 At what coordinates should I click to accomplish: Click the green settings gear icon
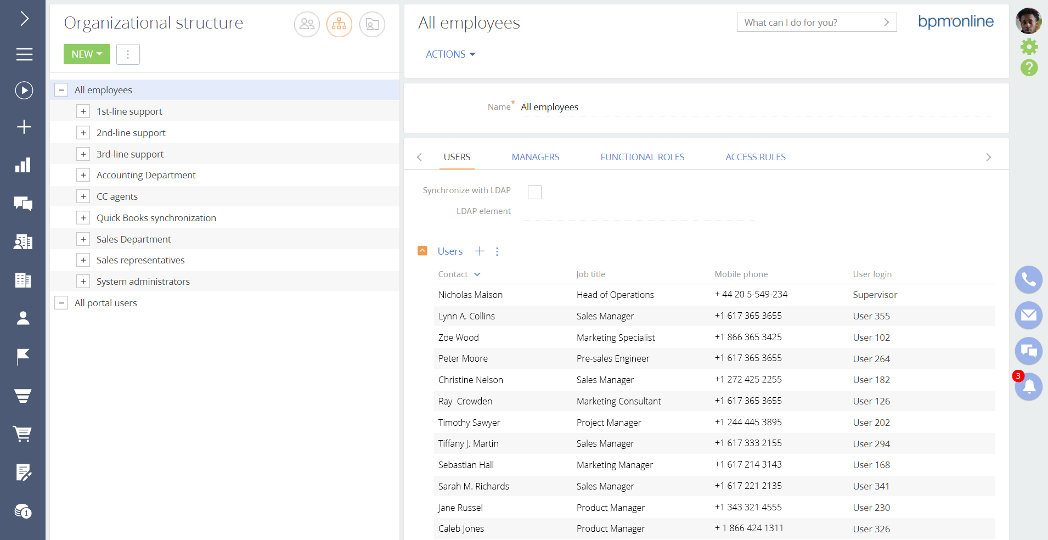pyautogui.click(x=1029, y=47)
